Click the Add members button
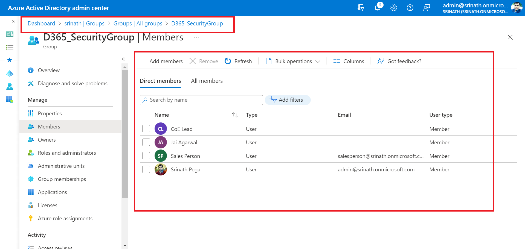Screen dimensions: 525x249 [161, 61]
